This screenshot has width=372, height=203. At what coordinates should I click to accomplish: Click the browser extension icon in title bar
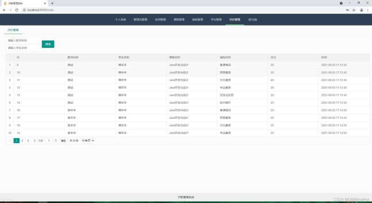click(341, 3)
